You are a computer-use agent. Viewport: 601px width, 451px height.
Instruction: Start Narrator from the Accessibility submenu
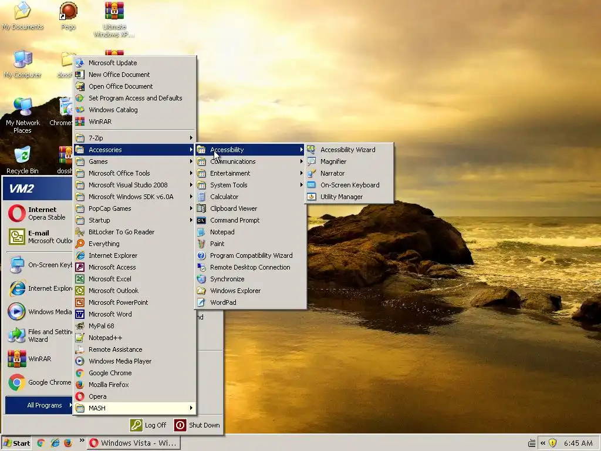pos(349,173)
